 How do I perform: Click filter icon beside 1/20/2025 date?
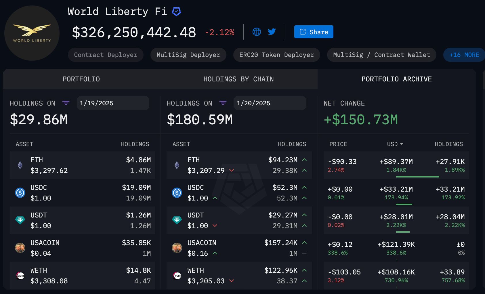pyautogui.click(x=223, y=103)
